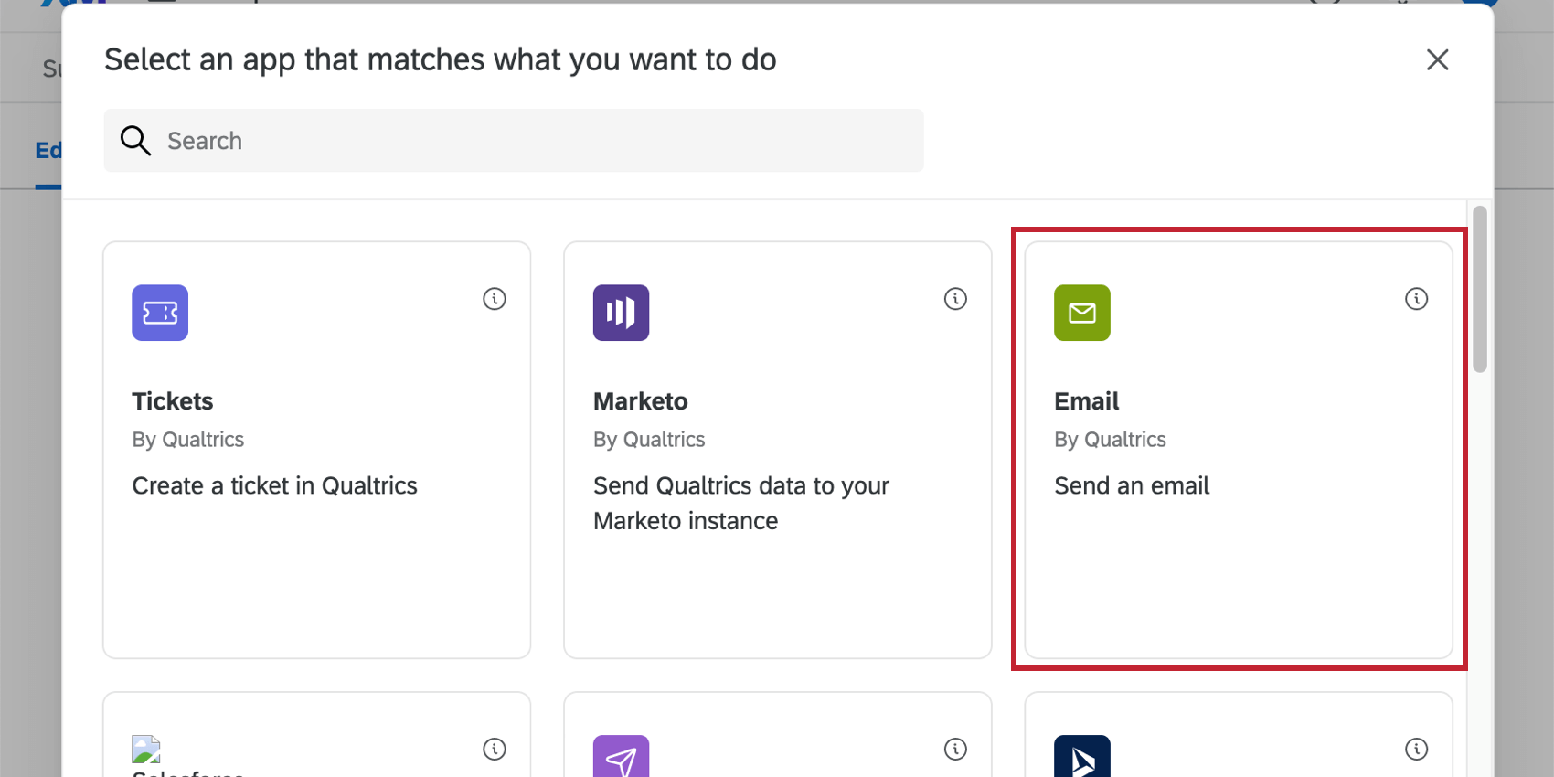Image resolution: width=1554 pixels, height=777 pixels.
Task: Click the Marketo logo icon
Action: [621, 313]
